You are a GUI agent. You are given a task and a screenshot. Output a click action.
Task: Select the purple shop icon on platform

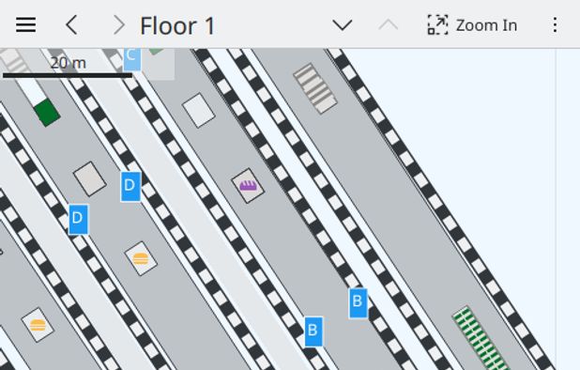[x=248, y=186]
